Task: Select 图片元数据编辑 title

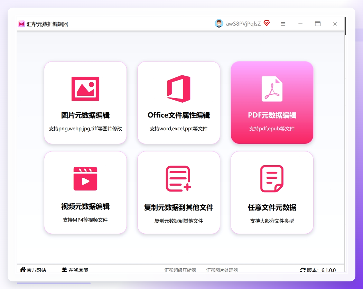Action: click(85, 115)
